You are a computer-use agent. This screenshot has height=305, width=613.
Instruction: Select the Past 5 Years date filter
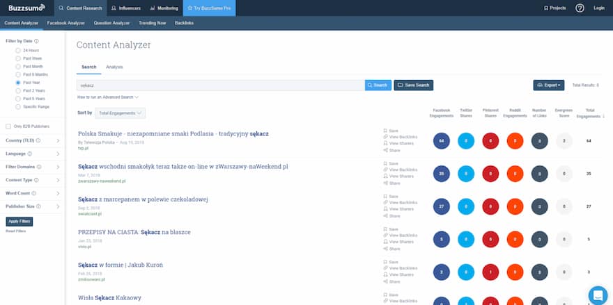coord(18,99)
